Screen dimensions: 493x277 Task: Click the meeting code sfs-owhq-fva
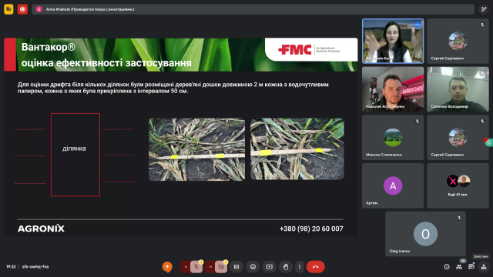pyautogui.click(x=35, y=267)
